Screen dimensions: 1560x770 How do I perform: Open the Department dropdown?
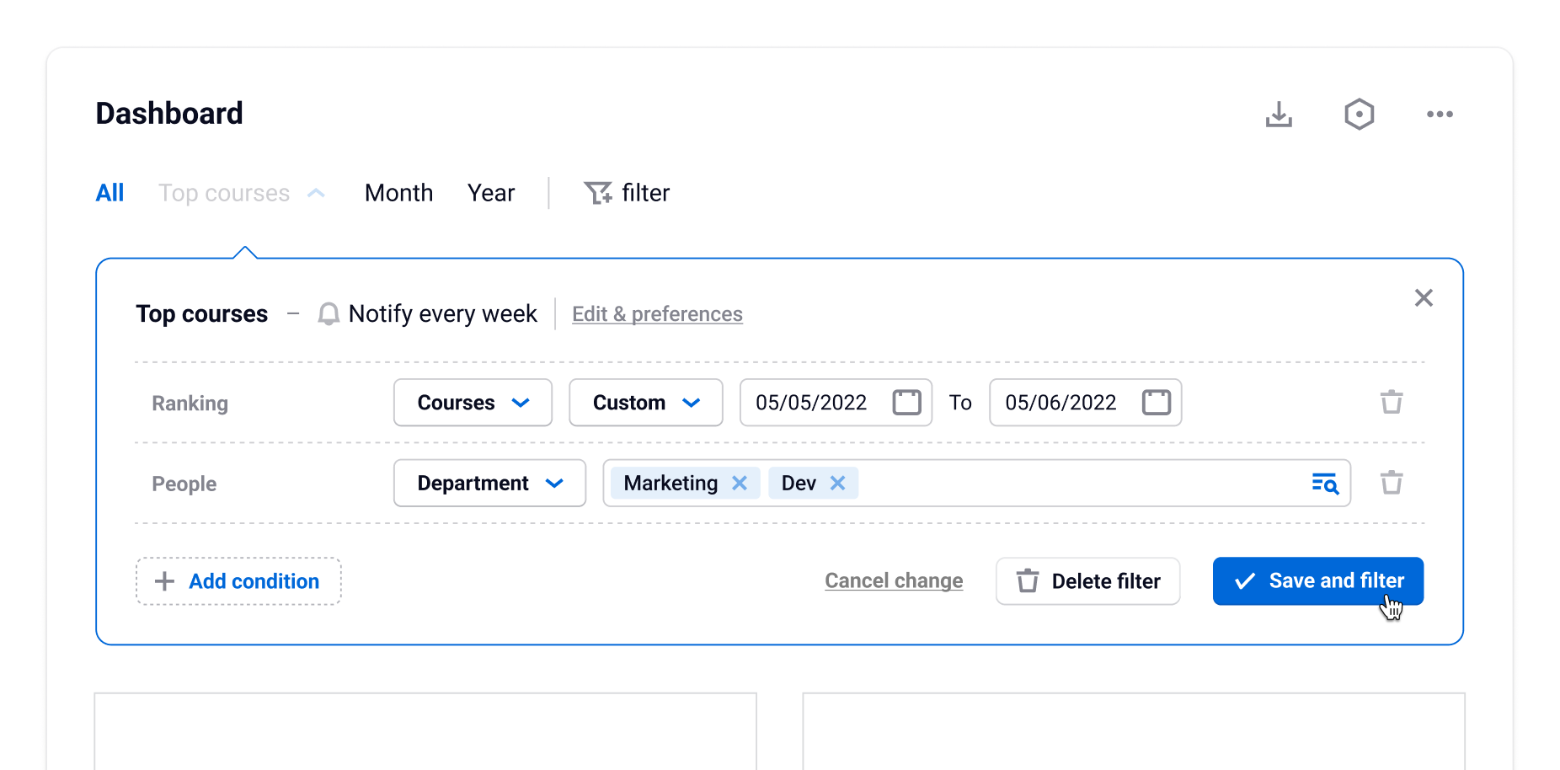(489, 484)
